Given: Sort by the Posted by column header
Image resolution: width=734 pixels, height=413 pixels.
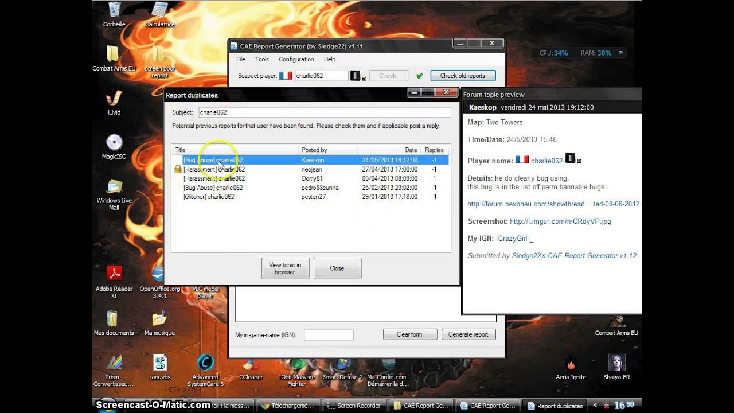Looking at the screenshot, I should (328, 150).
